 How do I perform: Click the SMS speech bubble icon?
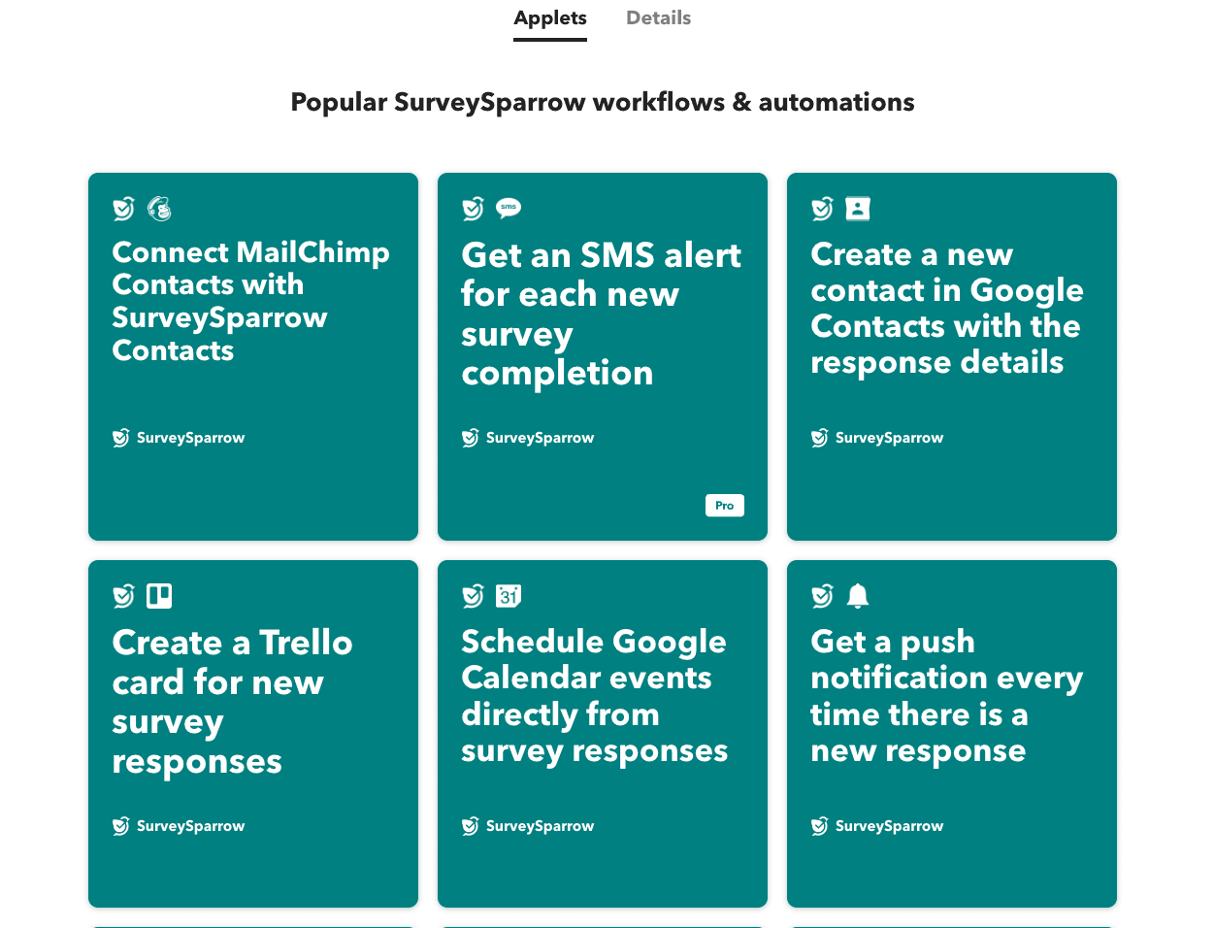click(508, 207)
